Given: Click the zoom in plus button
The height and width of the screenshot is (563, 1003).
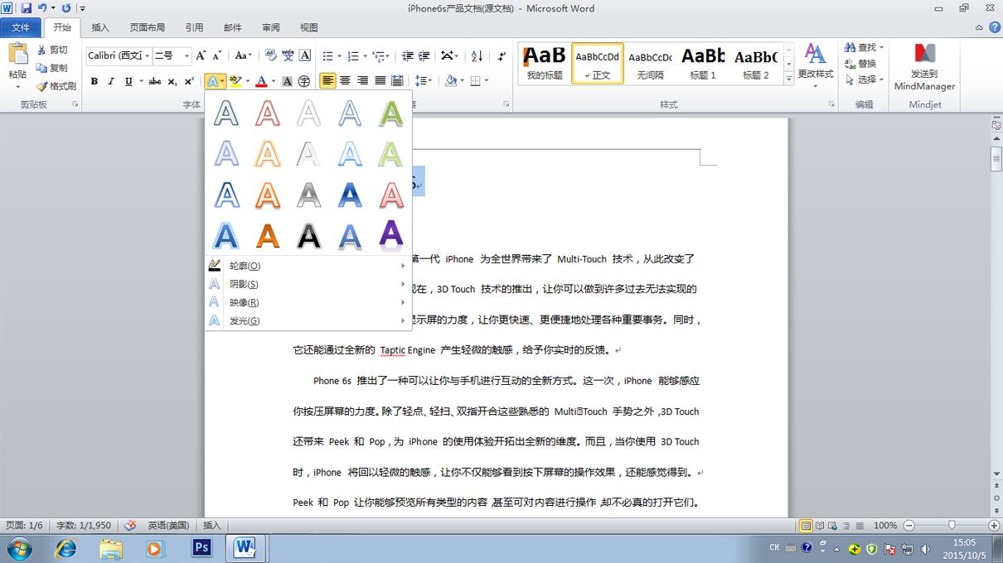Looking at the screenshot, I should 994,526.
